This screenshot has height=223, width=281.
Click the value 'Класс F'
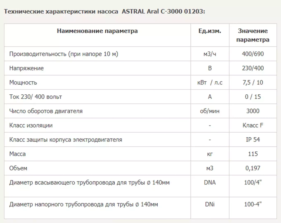pyautogui.click(x=253, y=125)
